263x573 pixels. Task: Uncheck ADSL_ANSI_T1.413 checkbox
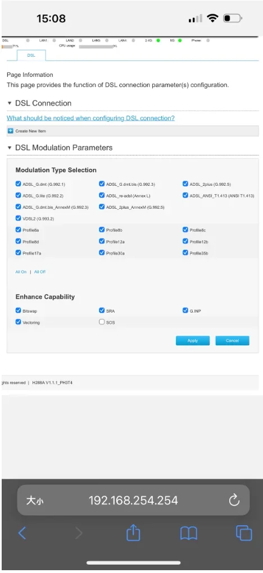(185, 195)
